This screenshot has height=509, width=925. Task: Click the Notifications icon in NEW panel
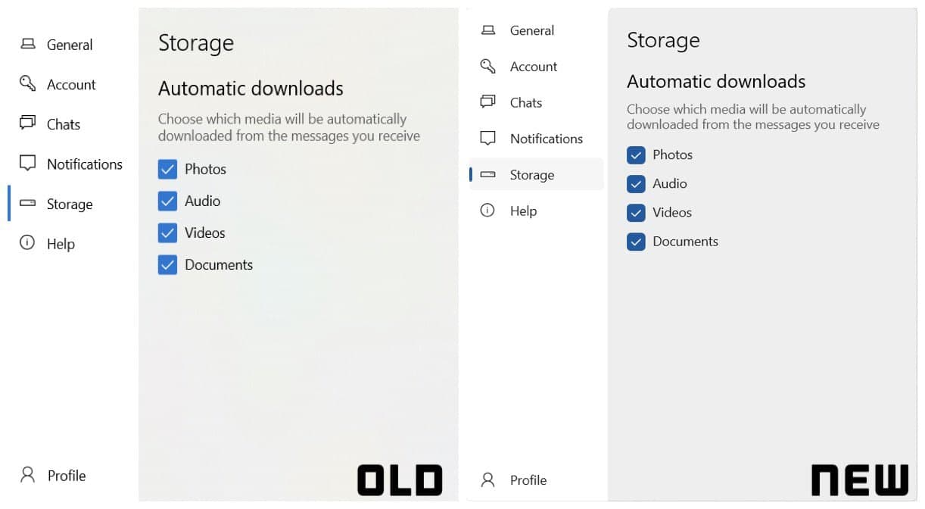point(488,139)
